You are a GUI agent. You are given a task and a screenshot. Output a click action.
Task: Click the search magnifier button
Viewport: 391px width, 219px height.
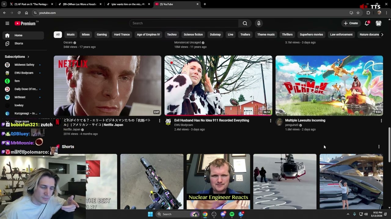(x=245, y=23)
